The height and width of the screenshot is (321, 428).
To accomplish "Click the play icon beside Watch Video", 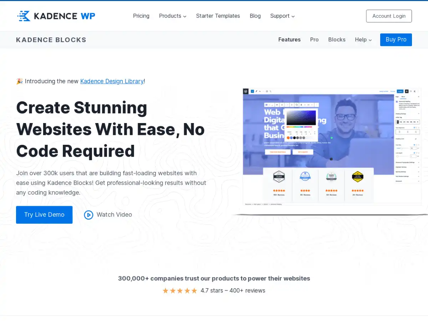I will 88,215.
